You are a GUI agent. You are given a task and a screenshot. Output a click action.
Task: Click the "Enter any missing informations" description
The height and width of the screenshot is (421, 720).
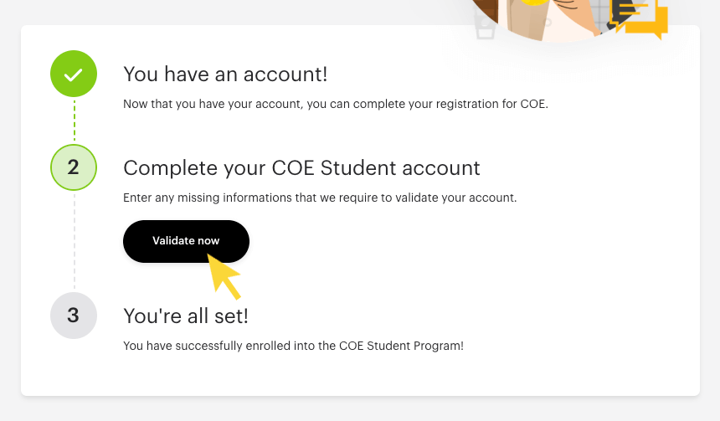(320, 198)
